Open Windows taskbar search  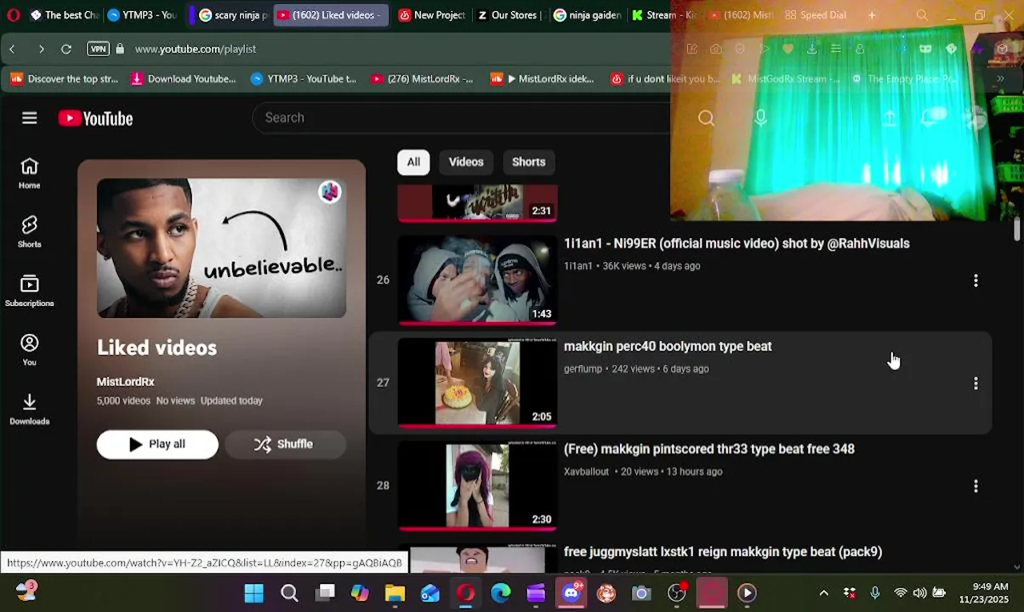(289, 592)
